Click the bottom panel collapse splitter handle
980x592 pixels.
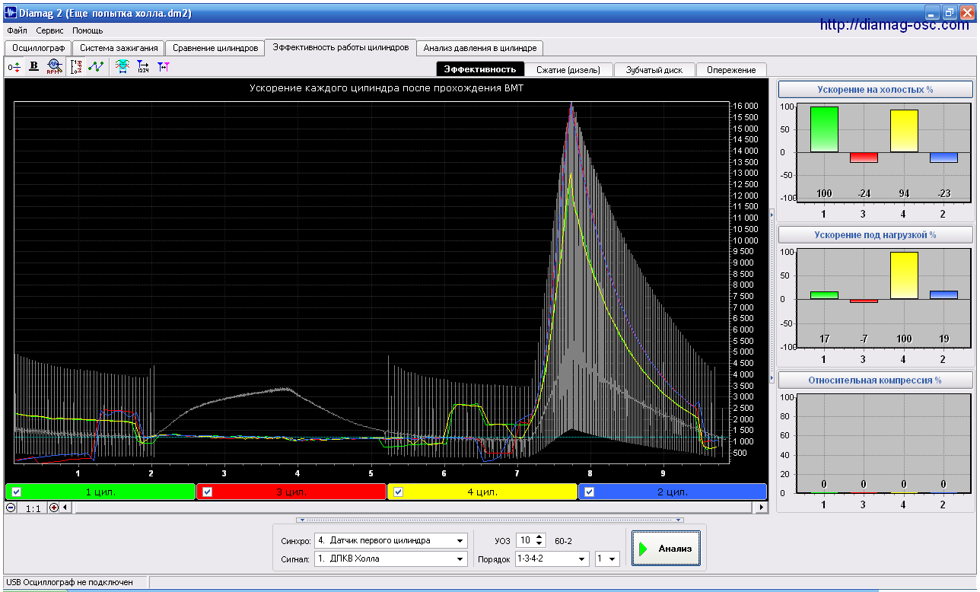[x=490, y=520]
